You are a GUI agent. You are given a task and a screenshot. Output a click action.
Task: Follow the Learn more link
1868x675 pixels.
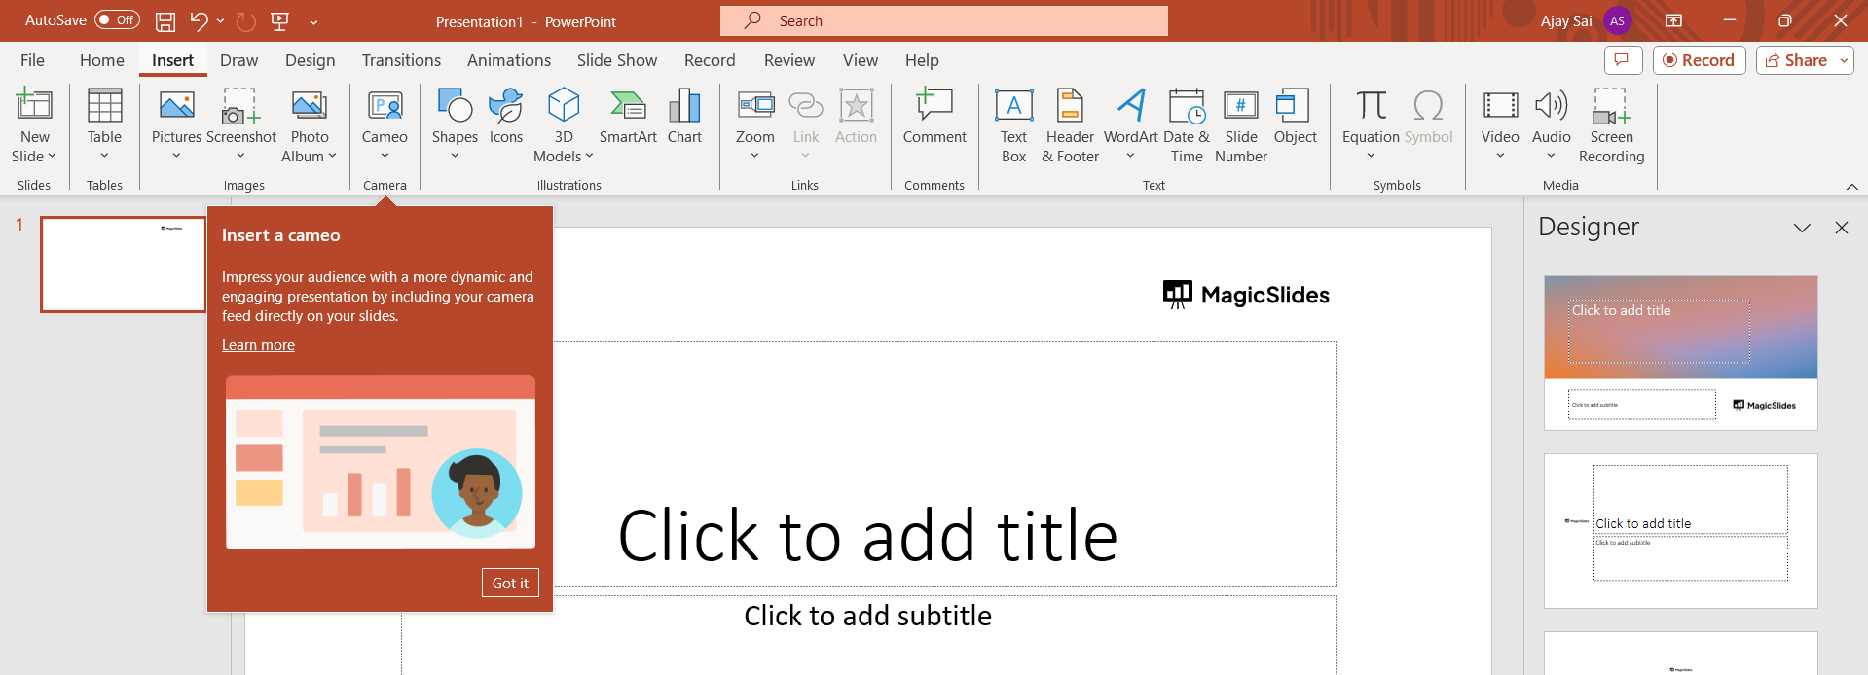[x=258, y=345]
